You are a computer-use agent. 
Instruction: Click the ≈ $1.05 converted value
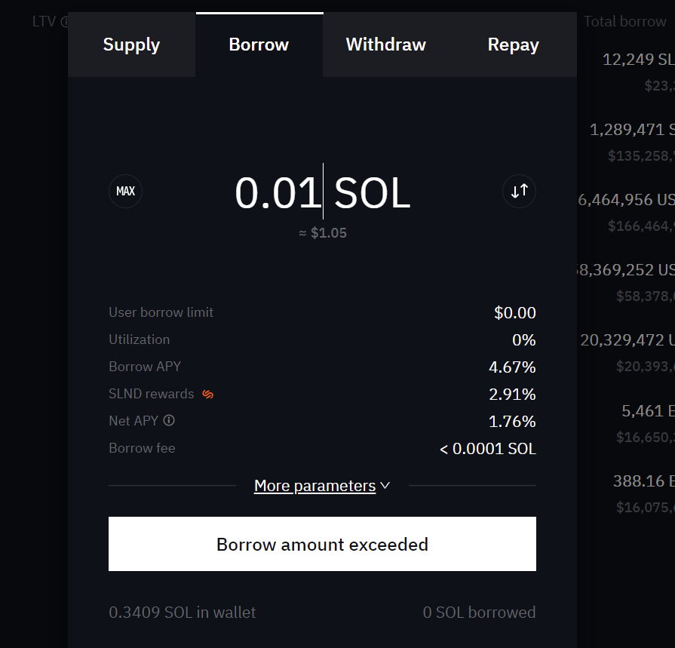pos(323,233)
